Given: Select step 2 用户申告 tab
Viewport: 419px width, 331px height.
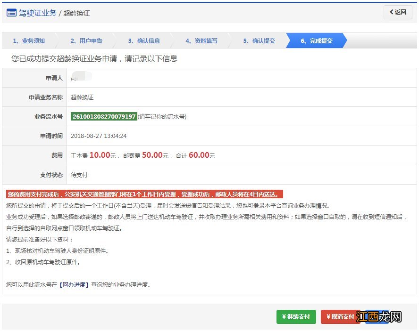Looking at the screenshot, I should click(87, 40).
